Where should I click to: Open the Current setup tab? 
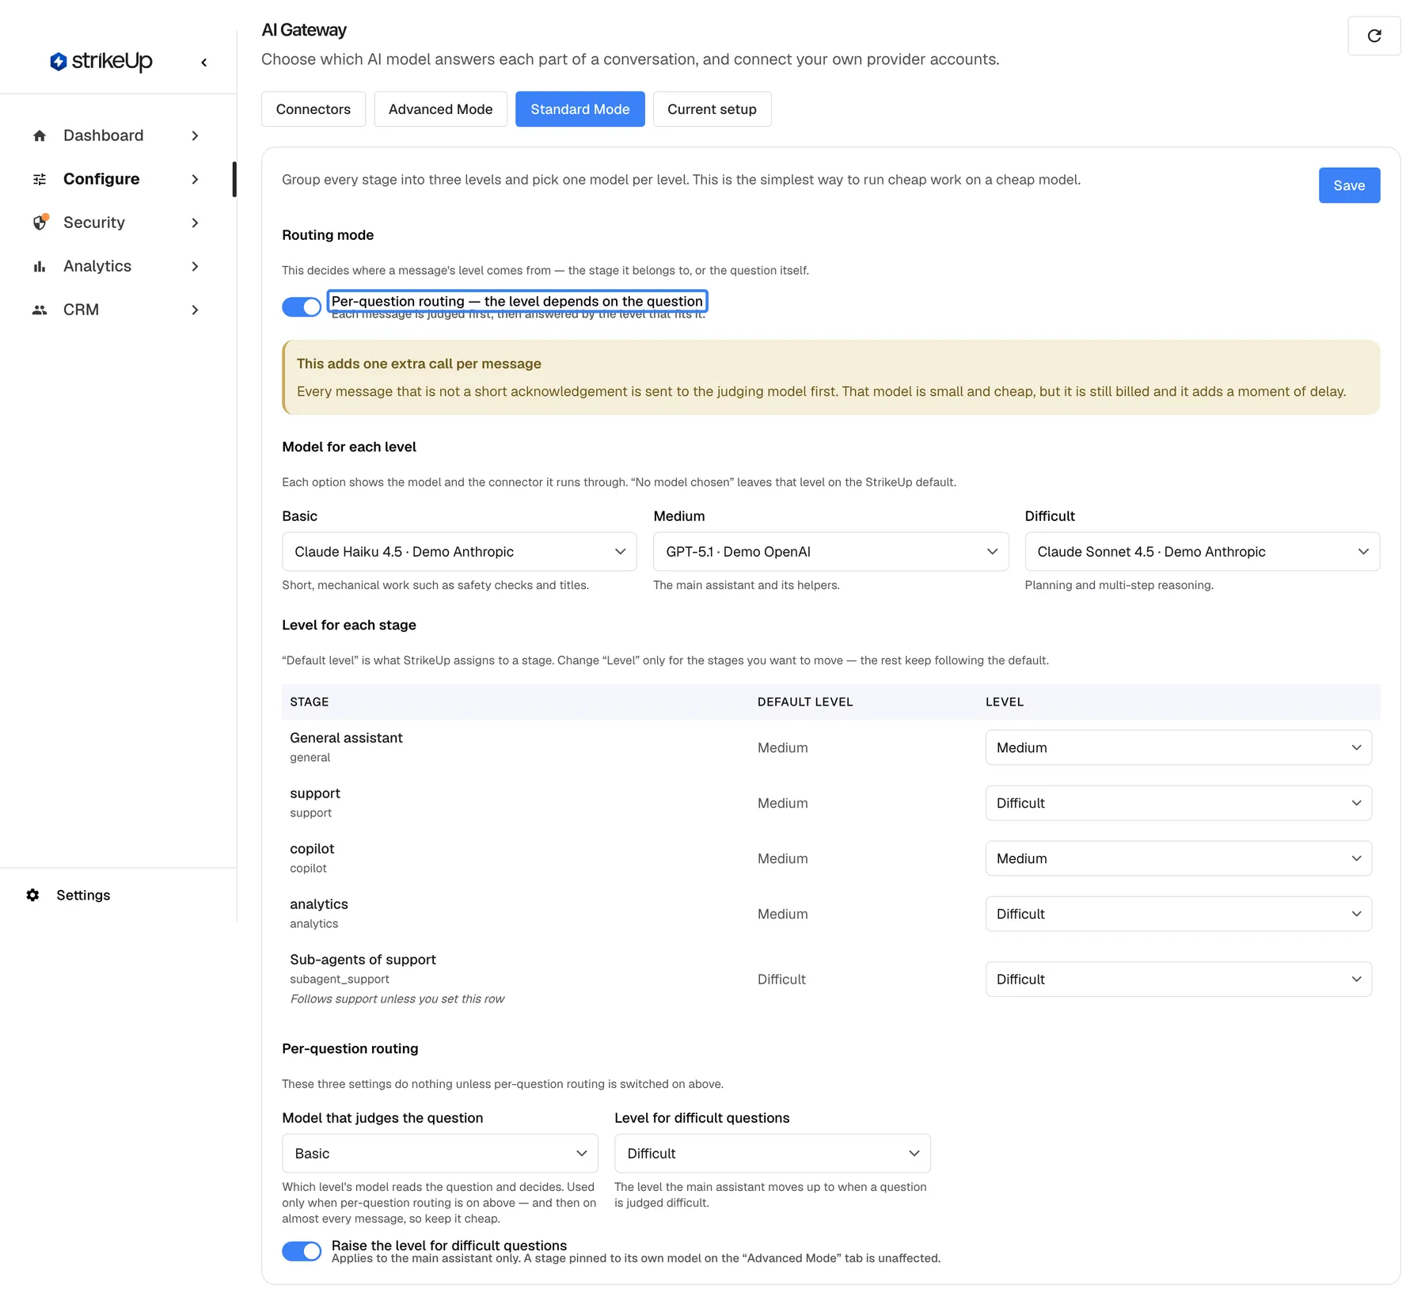[712, 109]
